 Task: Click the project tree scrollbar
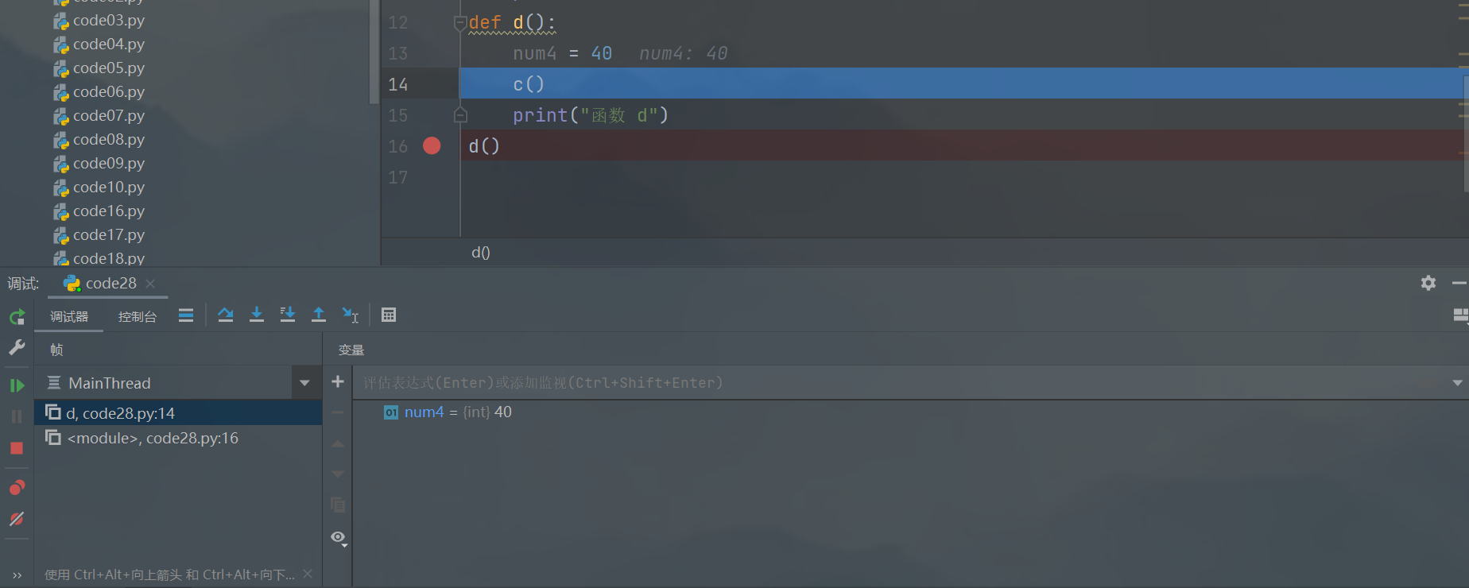(374, 52)
